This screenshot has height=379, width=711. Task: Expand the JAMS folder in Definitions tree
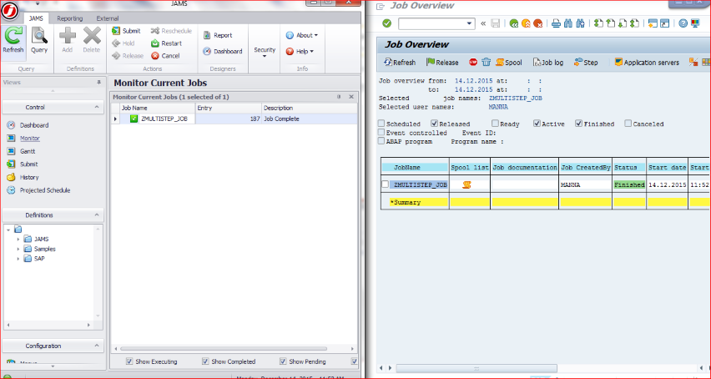(x=18, y=239)
